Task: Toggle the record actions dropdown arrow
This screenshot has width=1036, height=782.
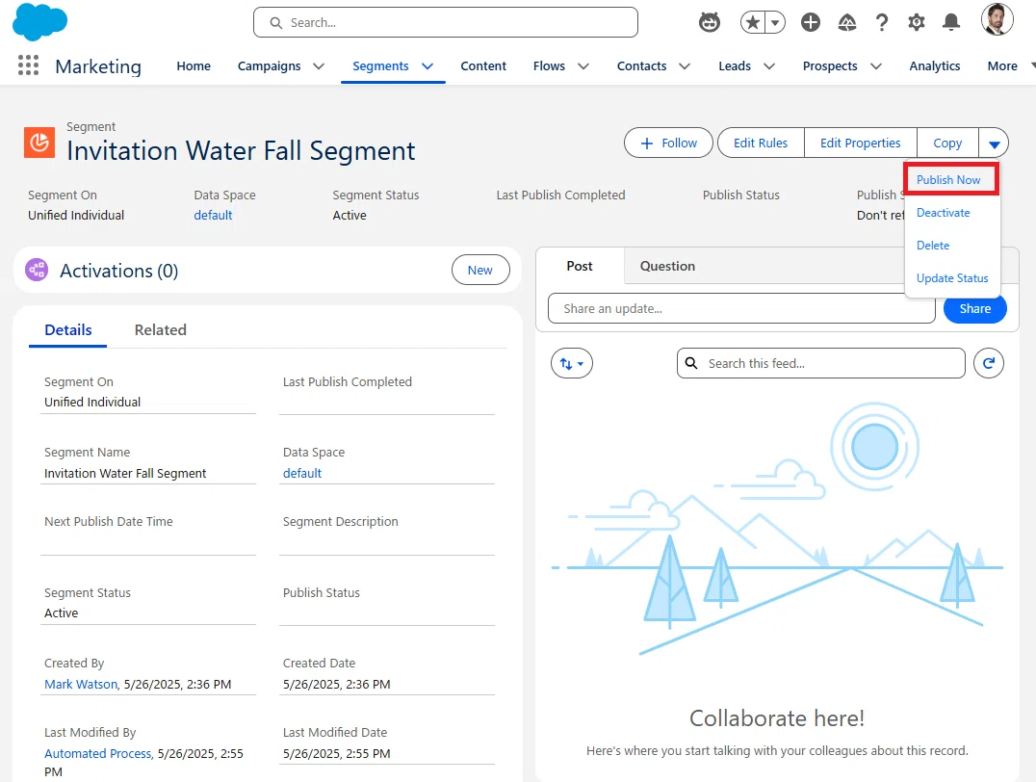Action: pos(994,143)
